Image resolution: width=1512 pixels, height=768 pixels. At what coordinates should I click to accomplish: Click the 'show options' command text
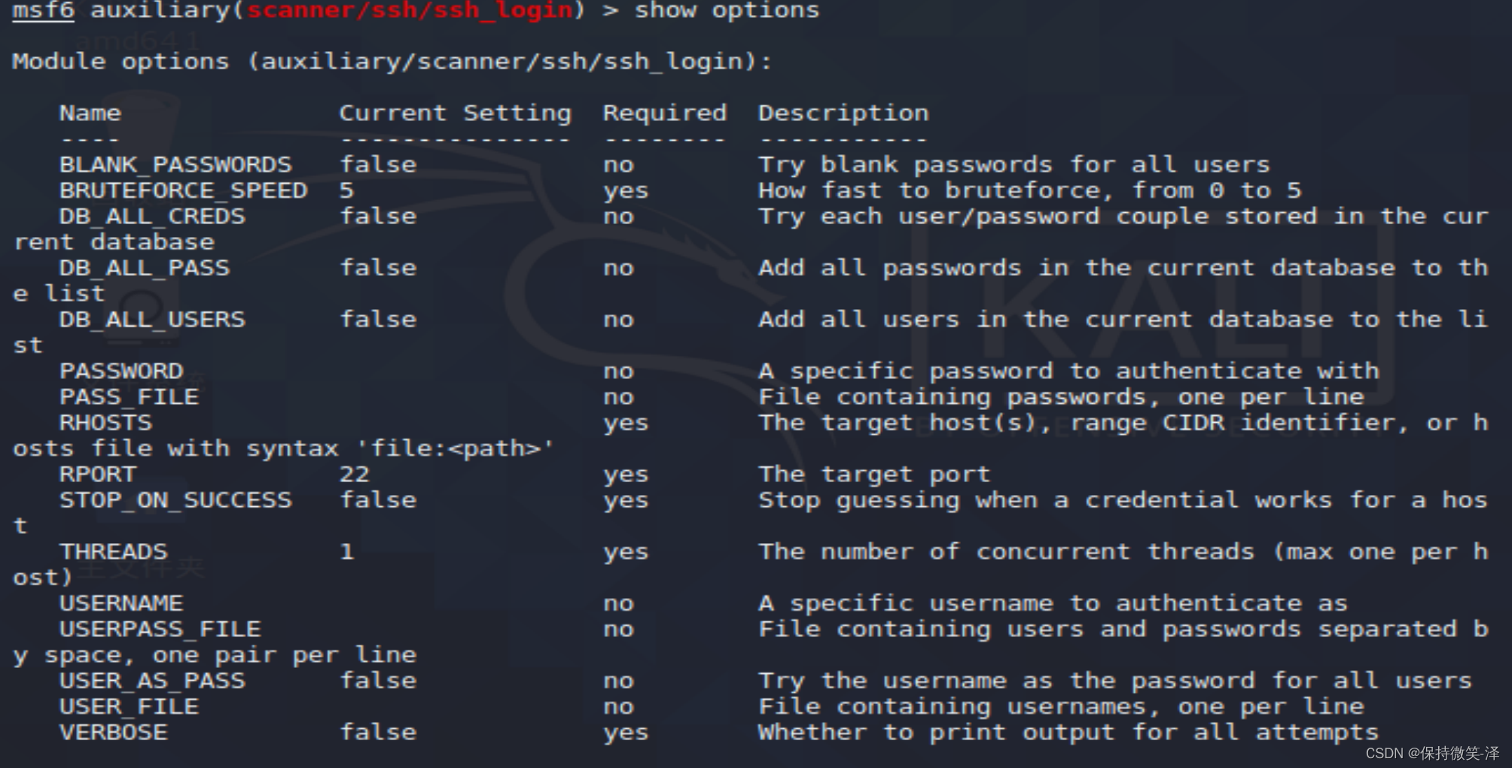pyautogui.click(x=727, y=11)
